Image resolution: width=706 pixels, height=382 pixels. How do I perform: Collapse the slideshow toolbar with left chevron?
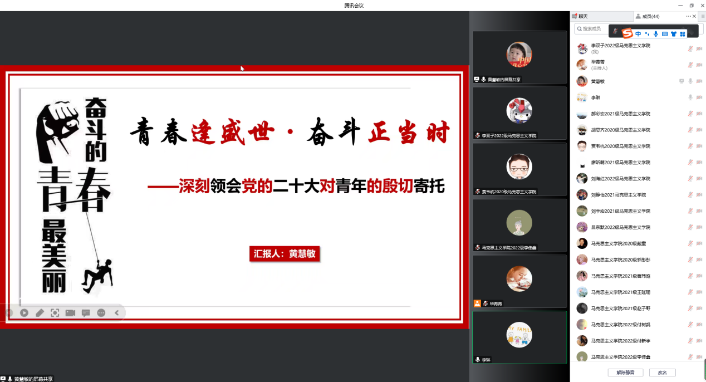pyautogui.click(x=116, y=313)
